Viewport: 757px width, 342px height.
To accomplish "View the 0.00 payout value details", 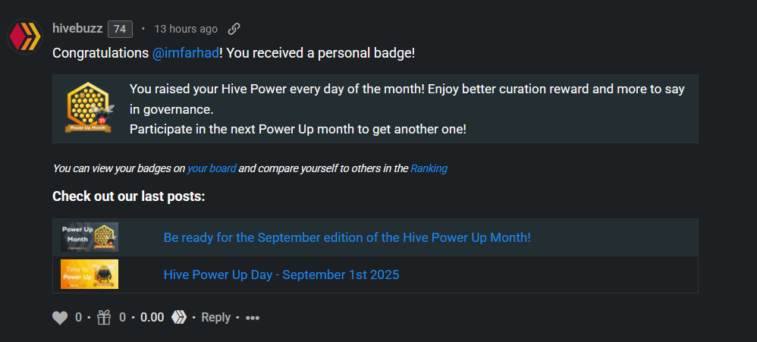I will [x=152, y=318].
